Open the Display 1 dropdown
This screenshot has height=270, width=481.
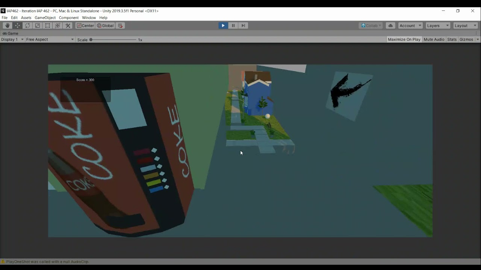12,39
